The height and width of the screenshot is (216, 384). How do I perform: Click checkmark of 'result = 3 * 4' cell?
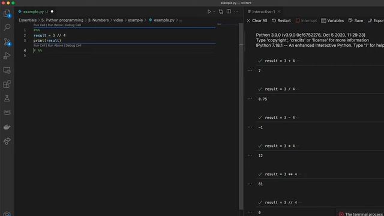tap(260, 146)
